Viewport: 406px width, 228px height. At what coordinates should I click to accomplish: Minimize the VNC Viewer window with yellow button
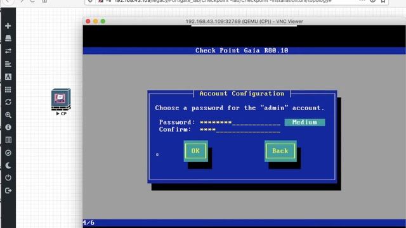pos(96,21)
